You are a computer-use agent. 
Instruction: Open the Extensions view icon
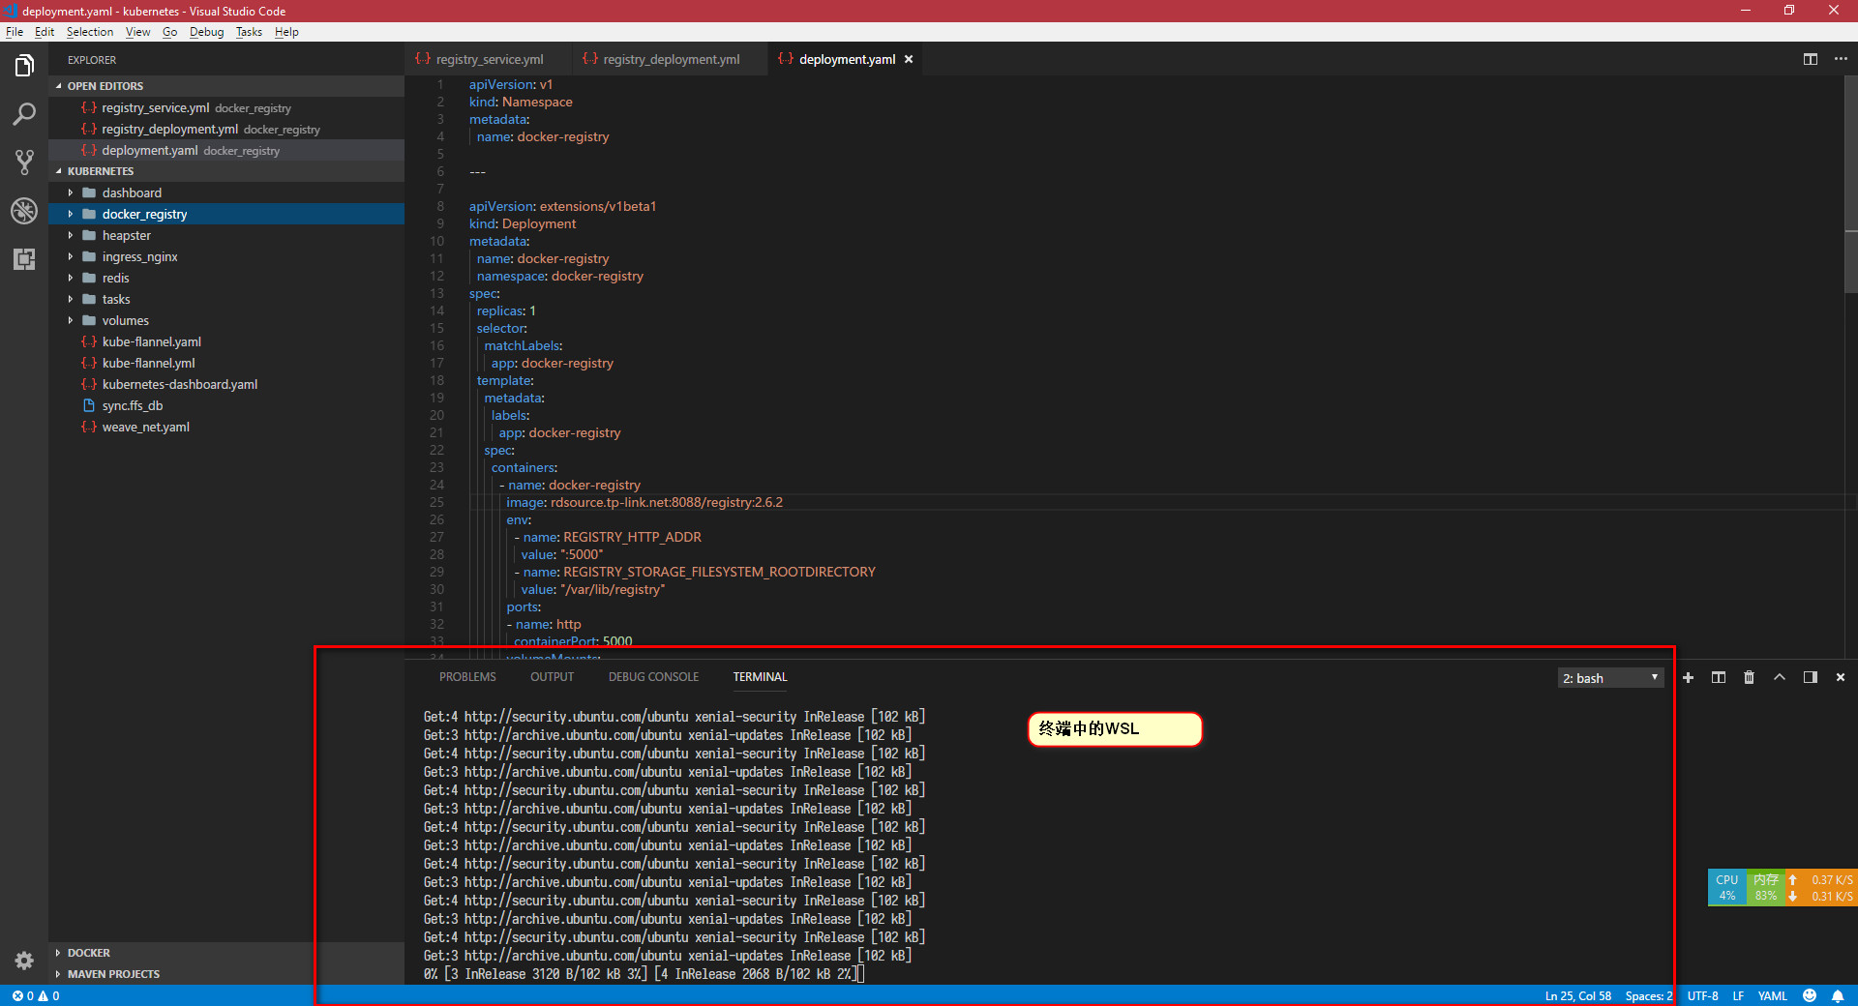coord(24,259)
